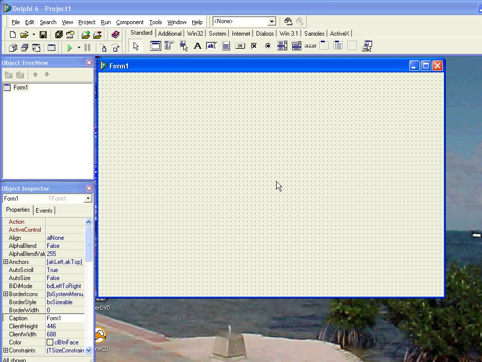Click the Save current desktop icon
This screenshot has width=482, height=362.
[288, 21]
